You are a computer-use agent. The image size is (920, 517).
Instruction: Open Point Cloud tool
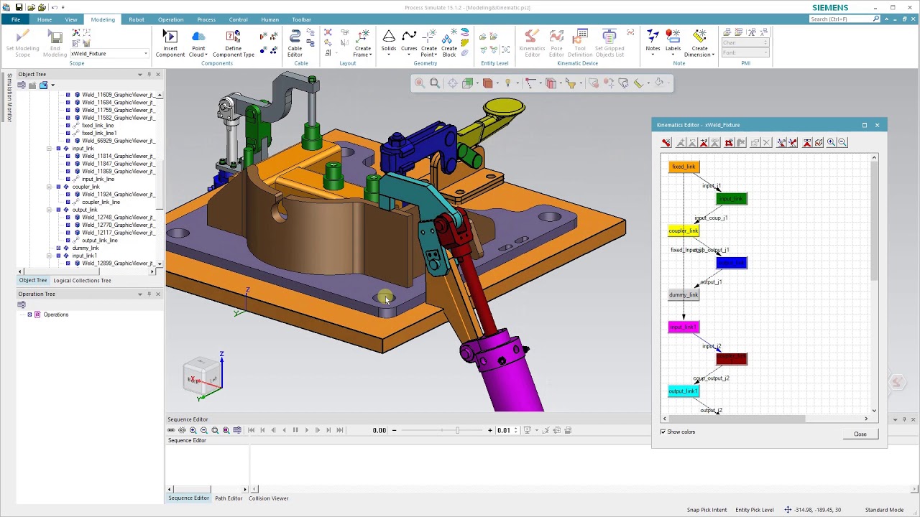[x=198, y=43]
